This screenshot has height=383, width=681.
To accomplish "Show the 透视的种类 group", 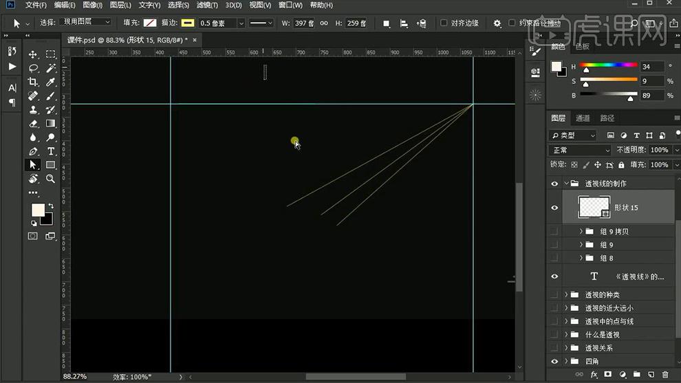I will coord(554,295).
